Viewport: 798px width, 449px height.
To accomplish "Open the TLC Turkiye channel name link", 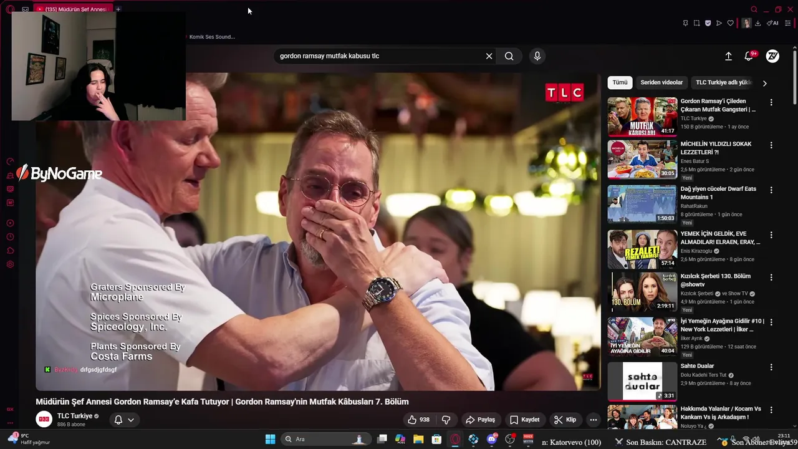I will [75, 416].
